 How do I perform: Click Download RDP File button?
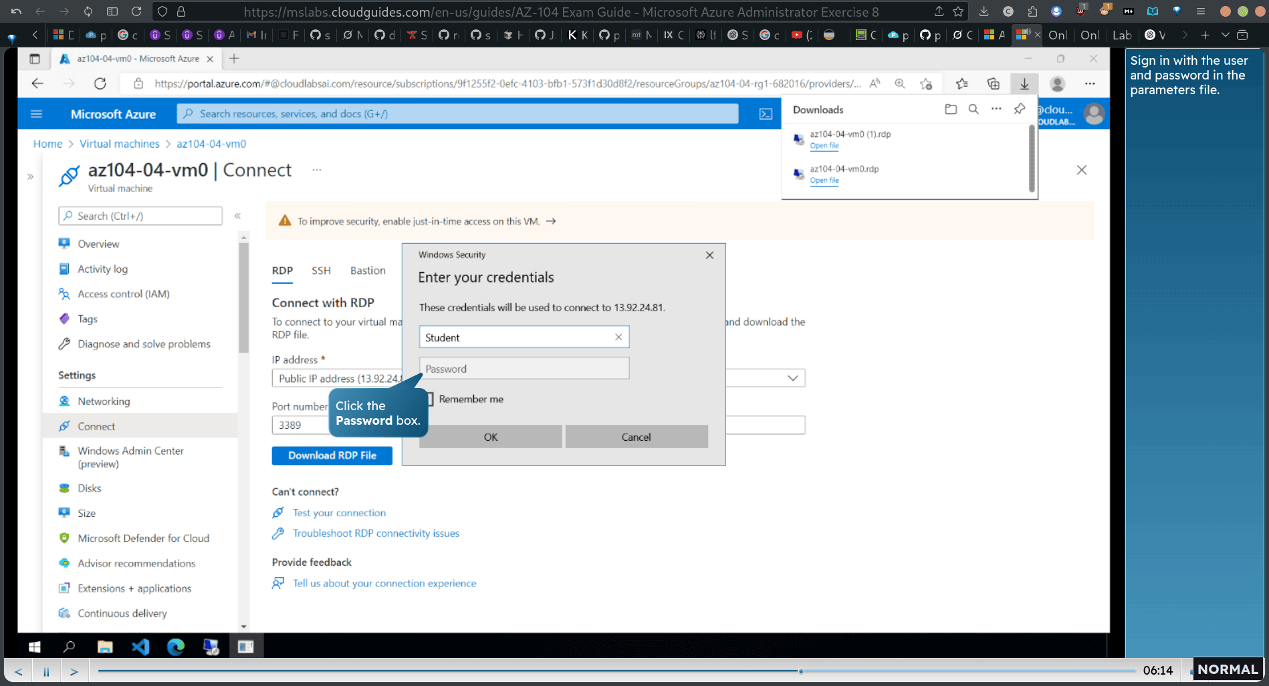pyautogui.click(x=332, y=456)
